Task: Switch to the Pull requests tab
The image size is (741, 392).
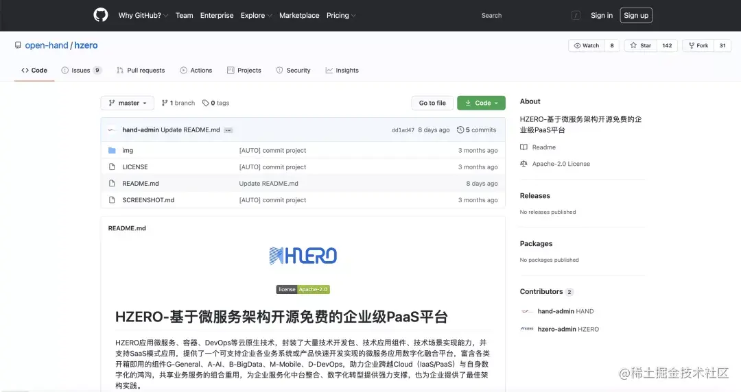Action: pos(141,71)
